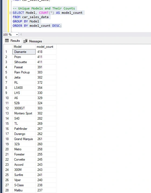The width and height of the screenshot is (151, 193).
Task: Click the Results grid icon
Action: pyautogui.click(x=7, y=40)
